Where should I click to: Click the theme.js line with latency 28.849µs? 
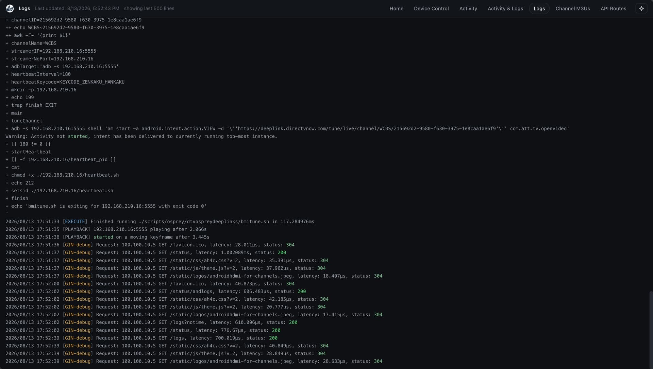pos(166,354)
